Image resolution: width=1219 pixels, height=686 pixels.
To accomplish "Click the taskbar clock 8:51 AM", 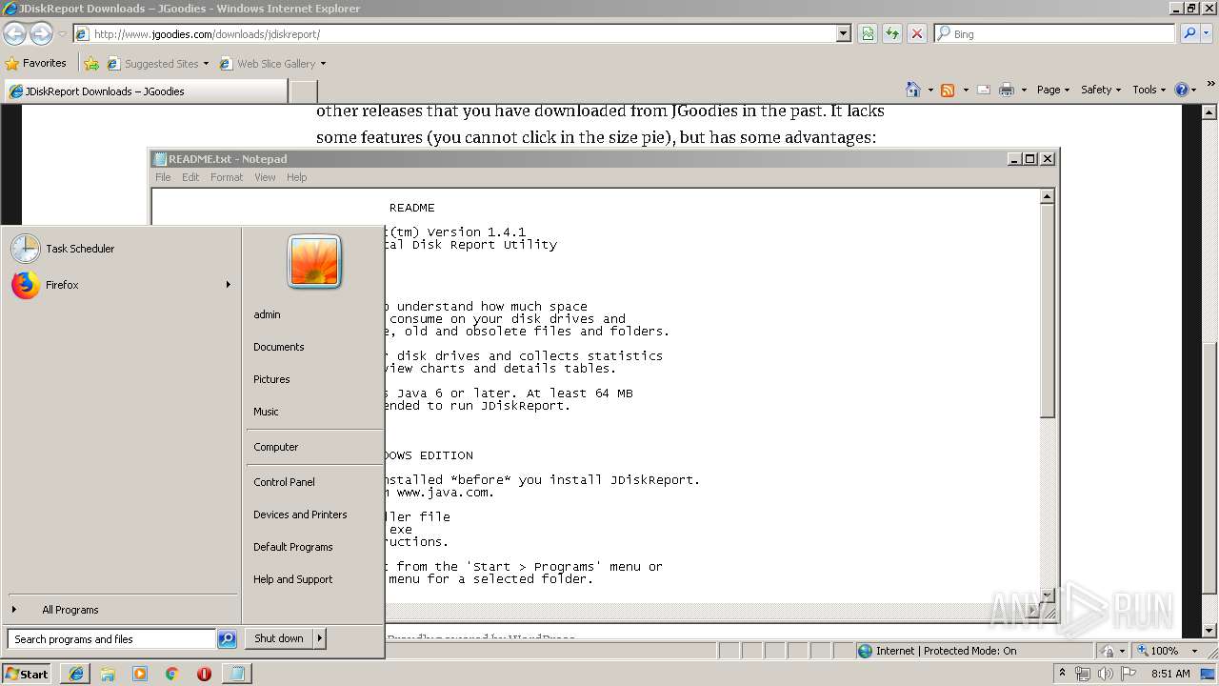I will click(x=1170, y=674).
